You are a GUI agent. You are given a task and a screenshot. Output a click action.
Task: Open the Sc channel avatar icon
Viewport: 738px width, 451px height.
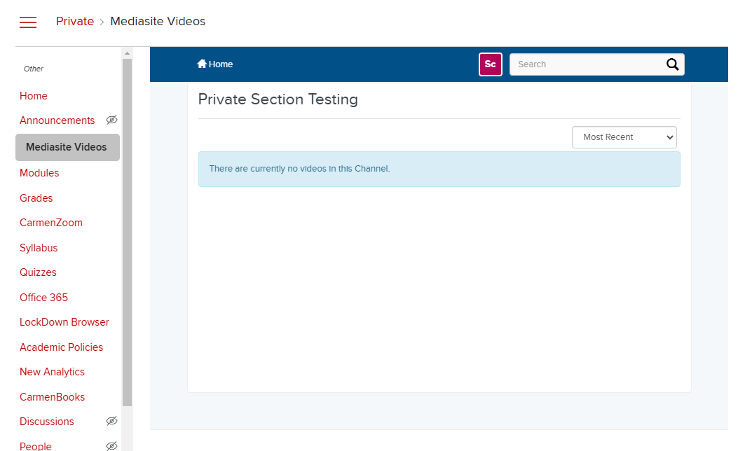[490, 64]
